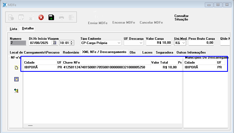Expand the Uni.Med. KG dropdown
Viewport: 234px width, 133px height.
(184, 43)
